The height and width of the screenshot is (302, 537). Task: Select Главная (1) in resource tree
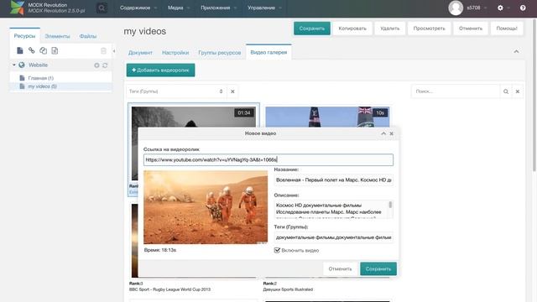[41, 78]
